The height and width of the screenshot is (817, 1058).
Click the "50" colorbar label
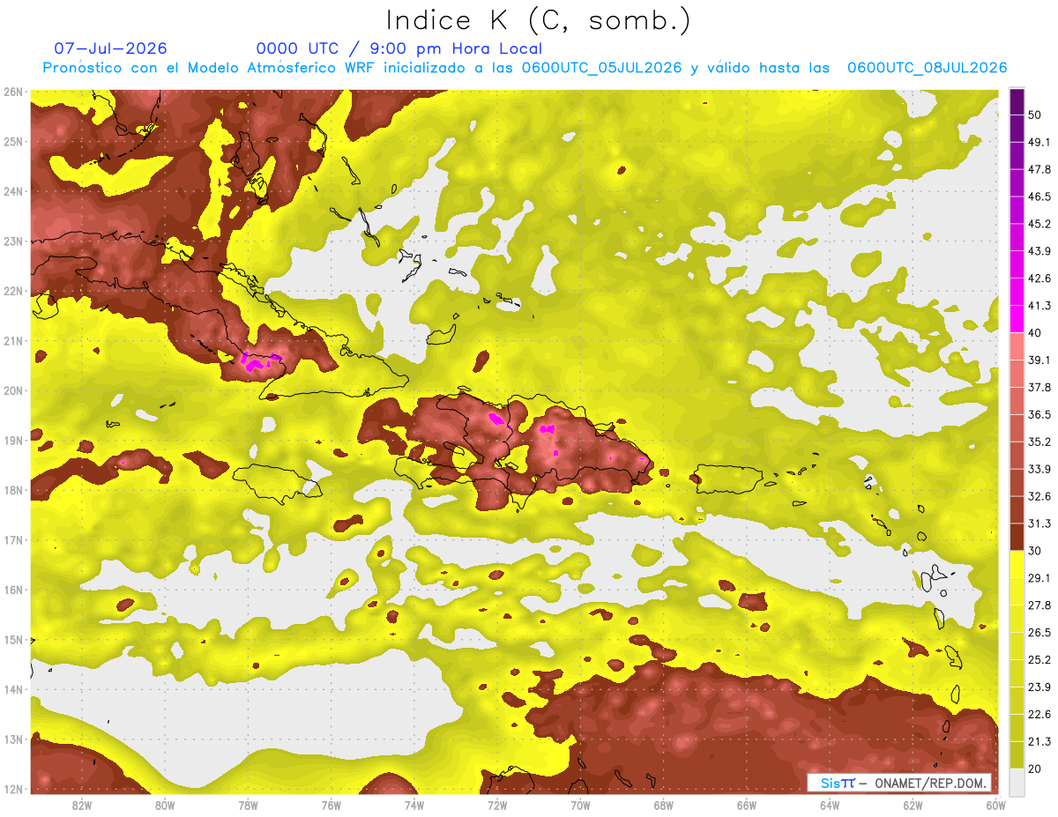pos(1034,115)
